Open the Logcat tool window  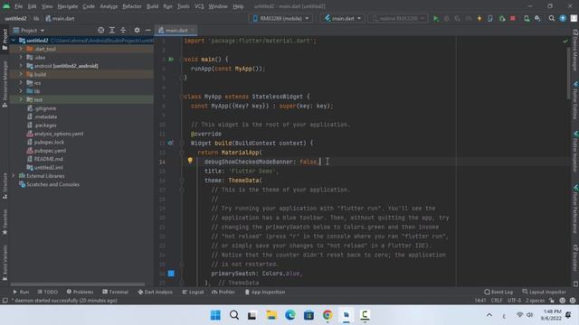(193, 292)
